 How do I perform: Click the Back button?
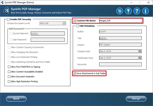tap(16, 99)
